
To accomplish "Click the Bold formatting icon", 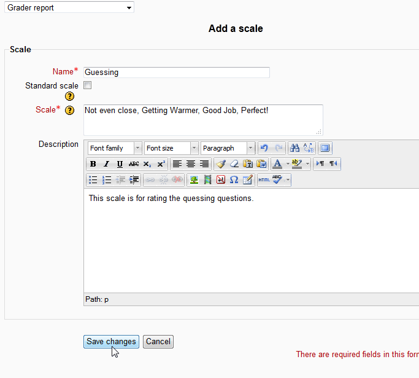I will [93, 164].
